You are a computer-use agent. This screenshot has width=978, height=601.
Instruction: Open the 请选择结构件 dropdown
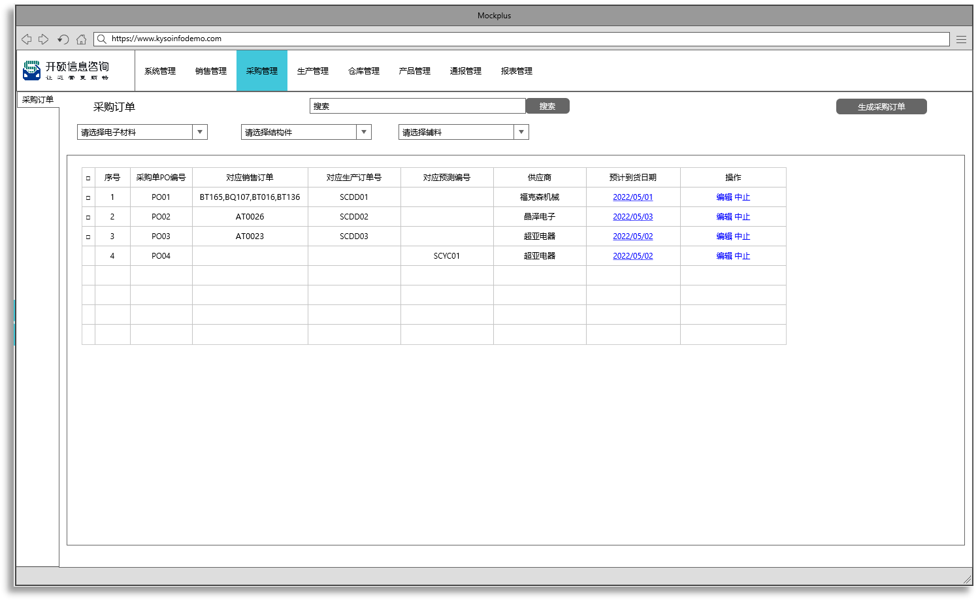click(364, 132)
